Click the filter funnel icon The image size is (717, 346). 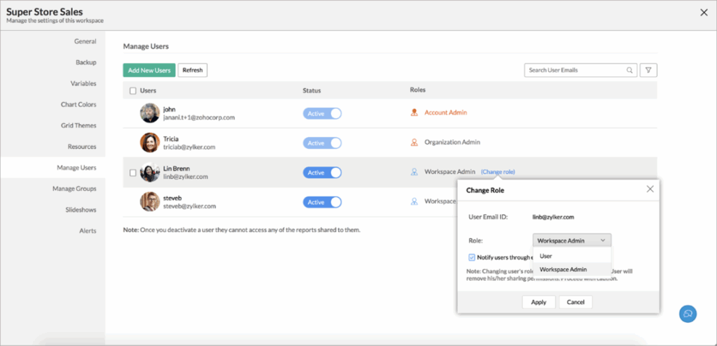648,70
